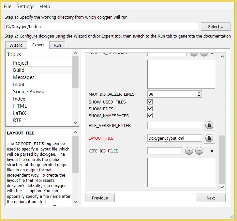Click settings pane scroll up arrow
Screen dimensions: 237x221
(x=222, y=56)
